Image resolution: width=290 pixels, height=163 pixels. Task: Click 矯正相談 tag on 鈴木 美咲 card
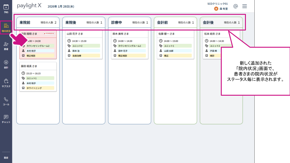[132, 56]
